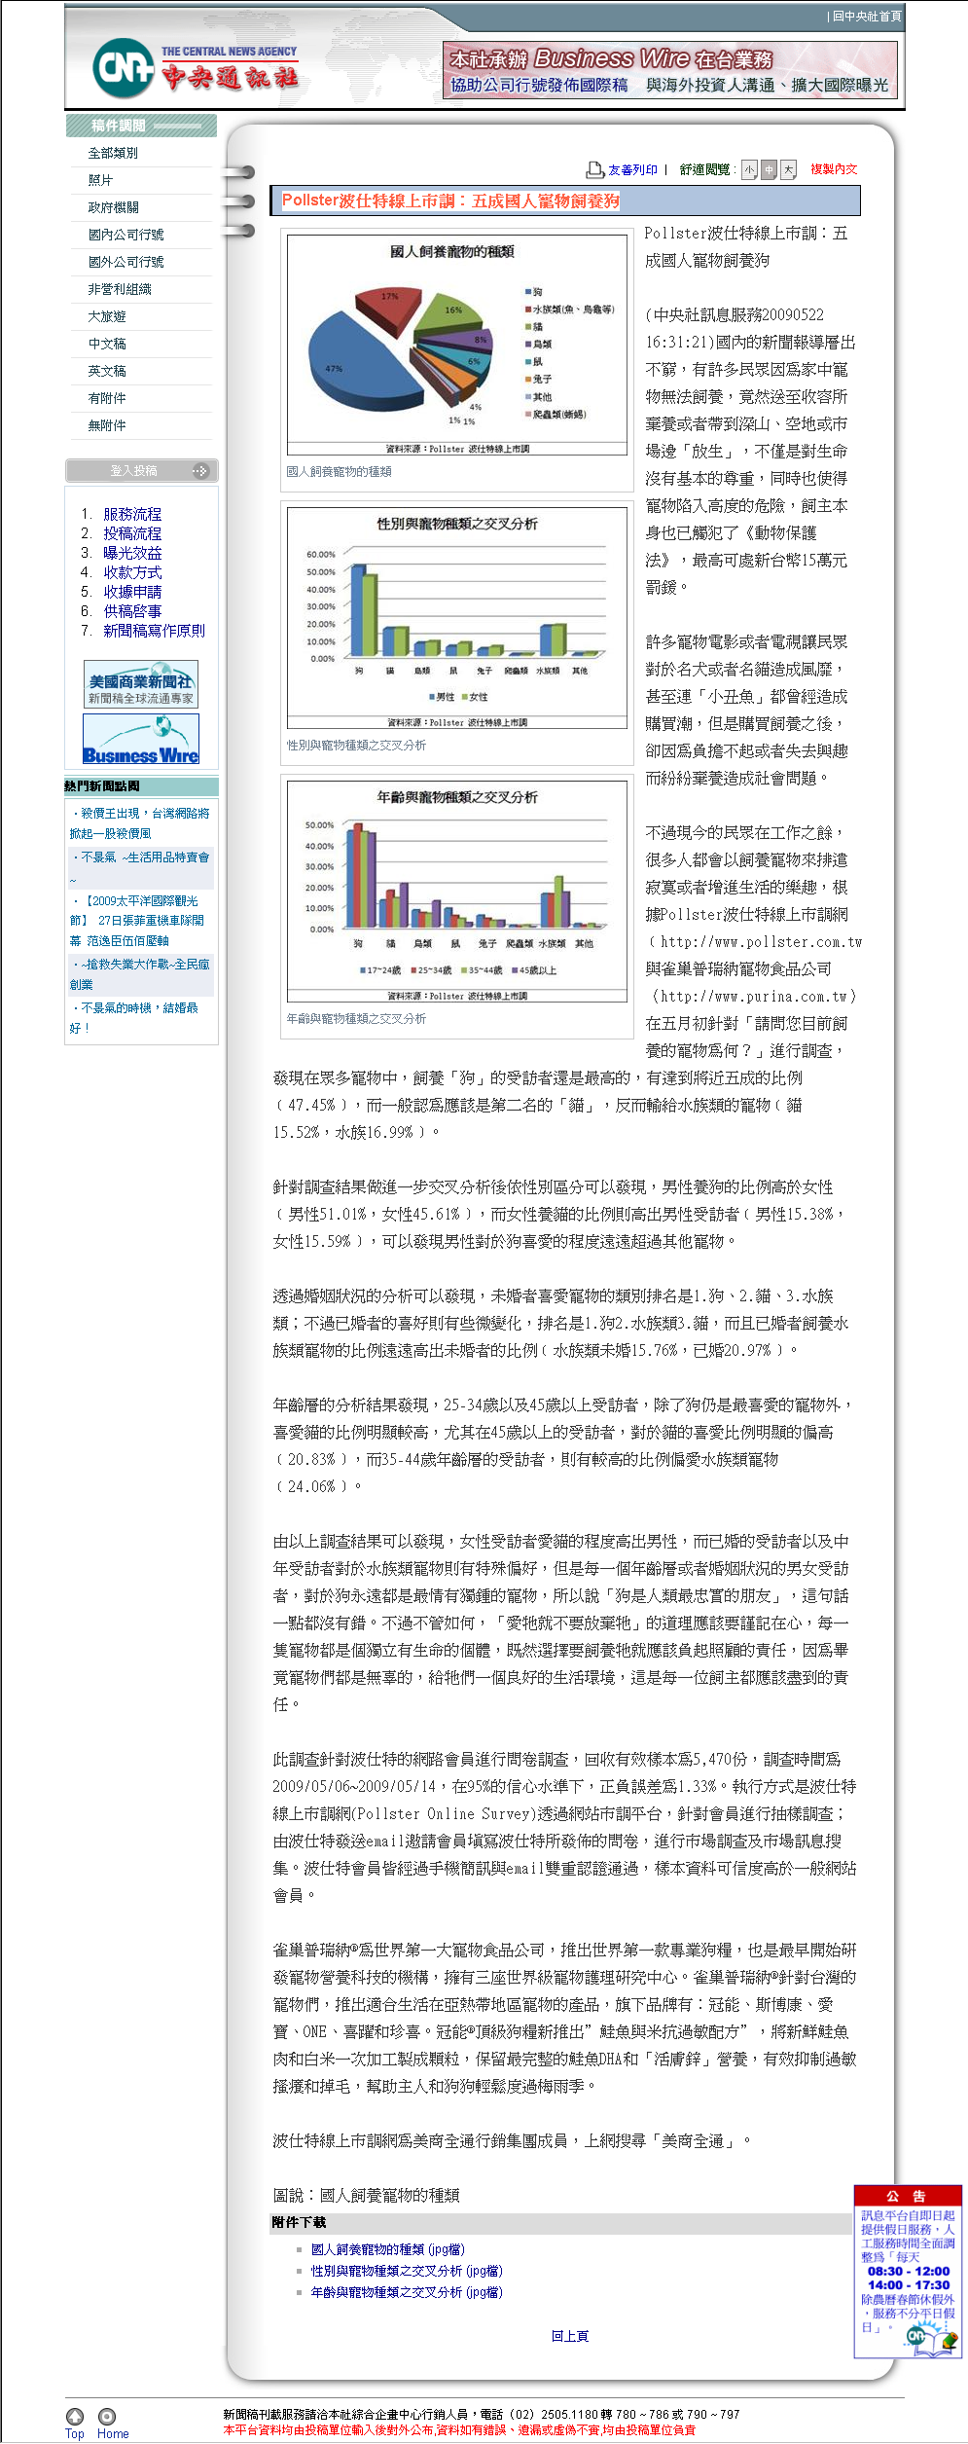Select 政府機關 in category menu

[x=113, y=207]
